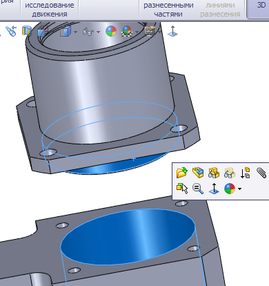Toggle the Section View tool
The height and width of the screenshot is (286, 269).
[x=27, y=31]
